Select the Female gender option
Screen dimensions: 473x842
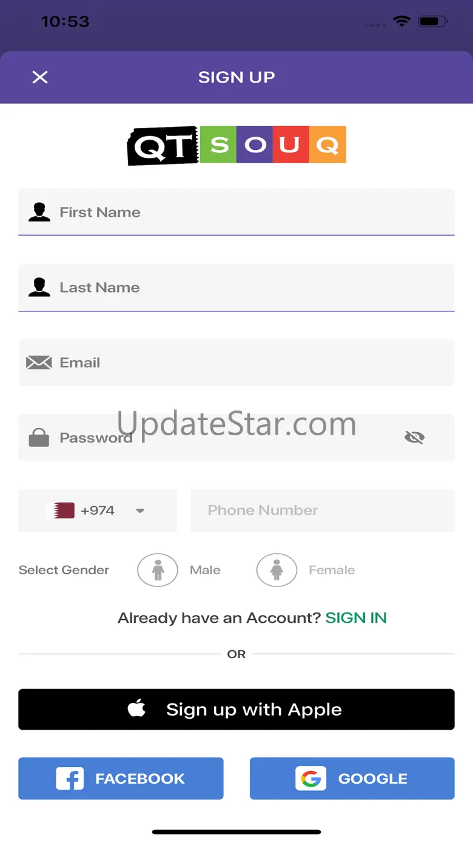(277, 570)
